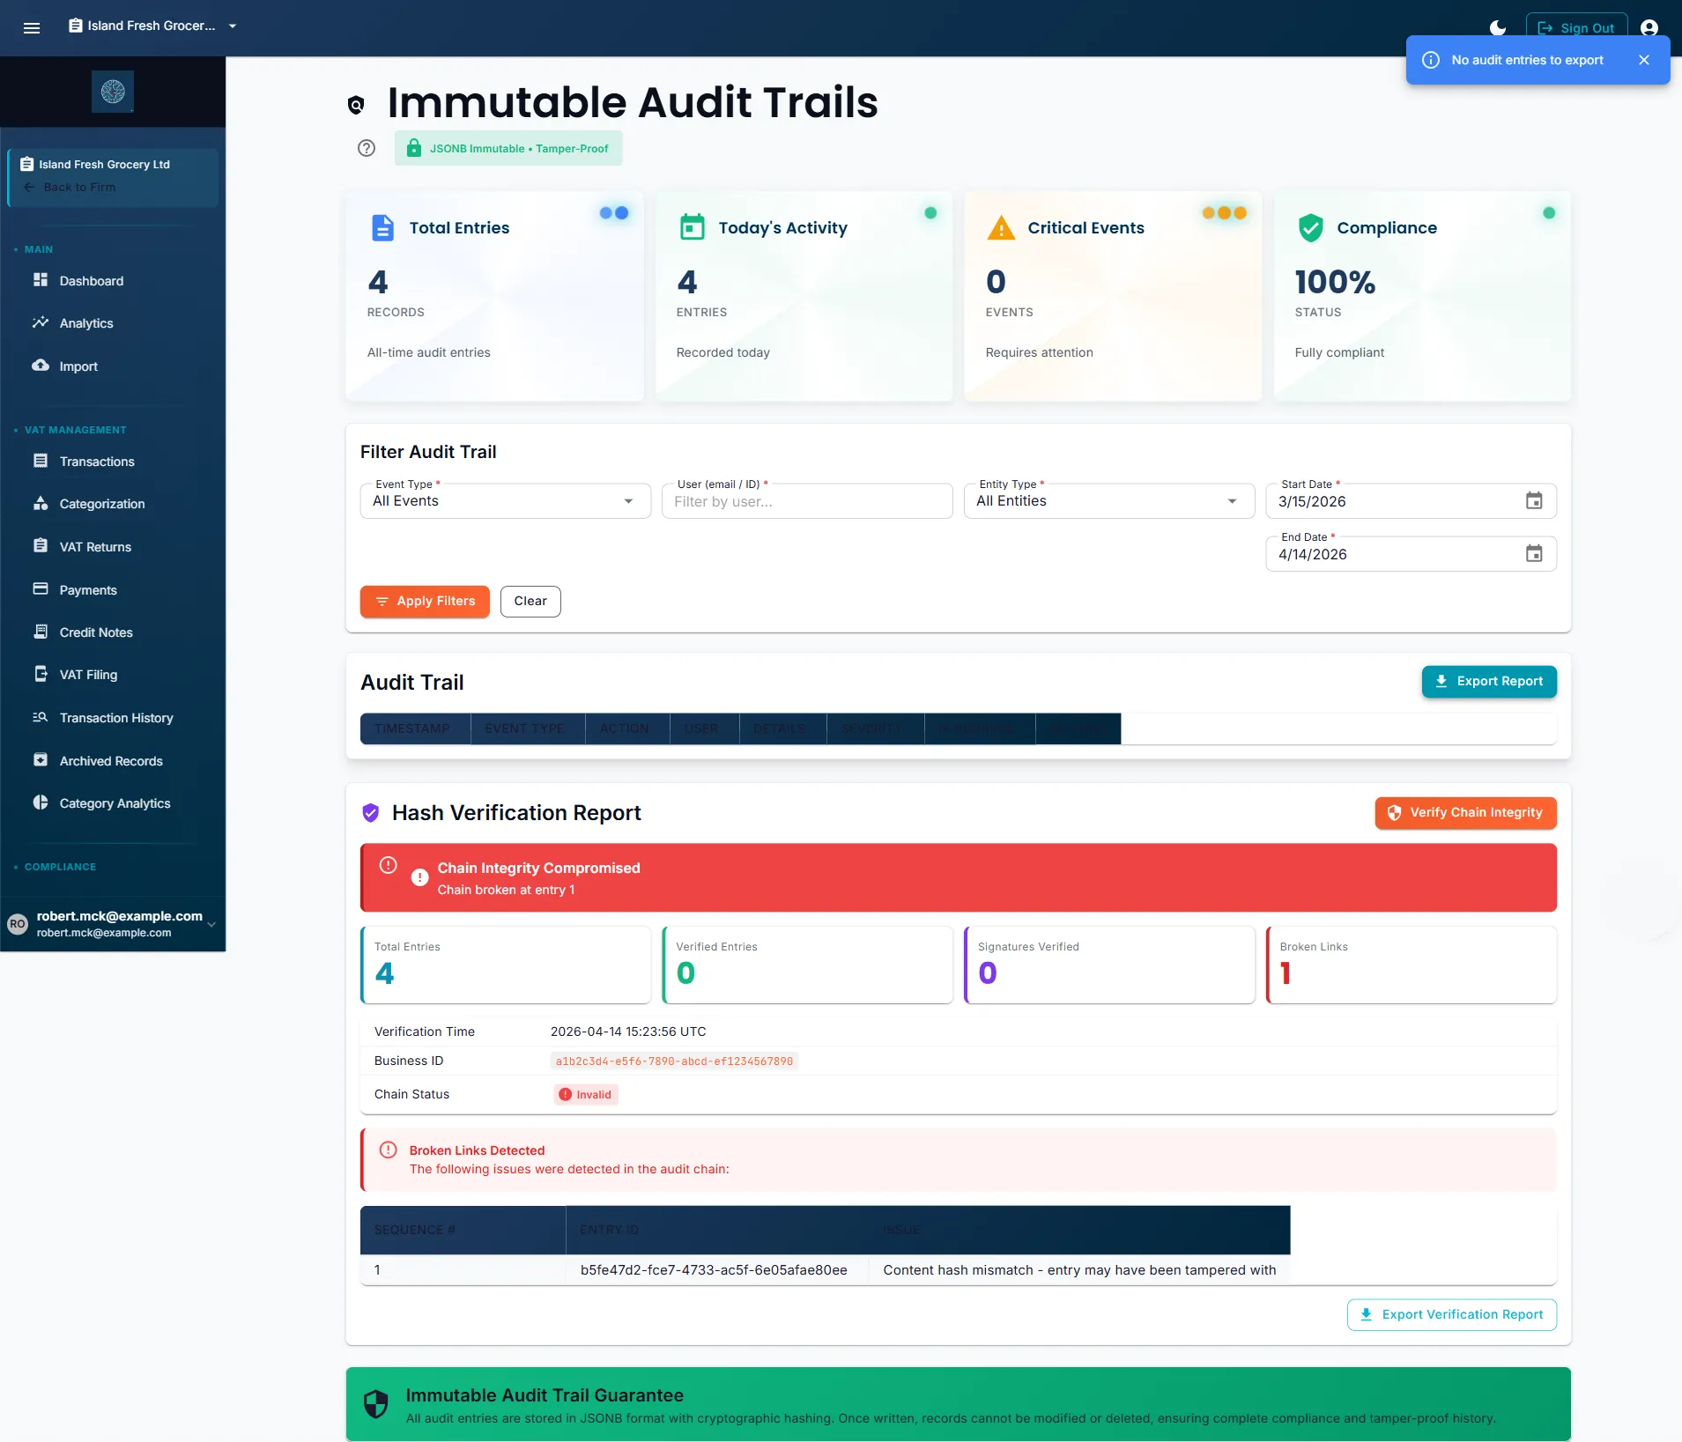
Task: Click the Invalid chain status chip
Action: [x=586, y=1095]
